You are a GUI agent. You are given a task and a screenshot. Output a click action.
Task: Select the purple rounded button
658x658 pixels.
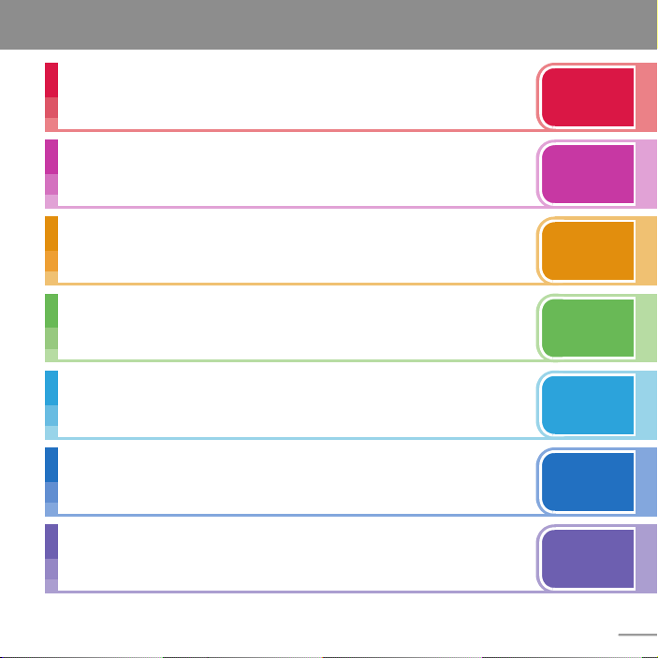(588, 559)
